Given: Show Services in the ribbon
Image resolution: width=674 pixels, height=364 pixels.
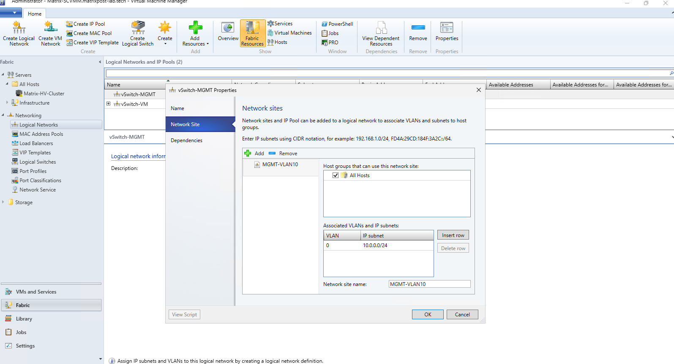Looking at the screenshot, I should click(280, 24).
